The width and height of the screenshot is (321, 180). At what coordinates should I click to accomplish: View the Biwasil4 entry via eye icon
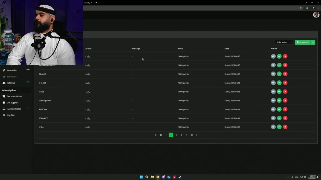coord(273,74)
